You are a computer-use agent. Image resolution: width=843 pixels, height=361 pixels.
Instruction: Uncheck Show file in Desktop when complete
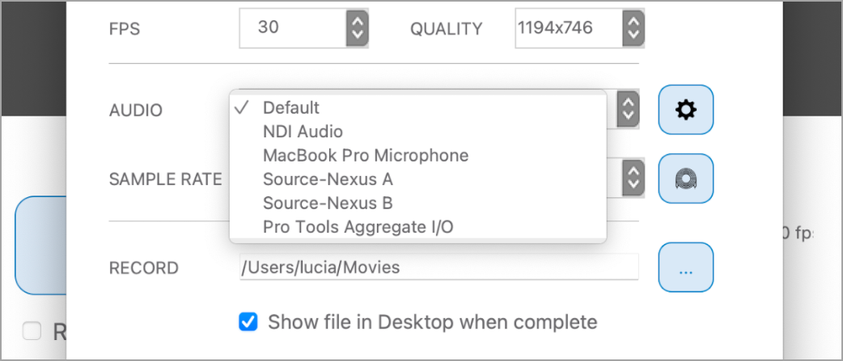coord(248,322)
